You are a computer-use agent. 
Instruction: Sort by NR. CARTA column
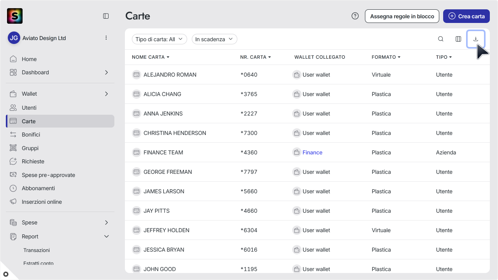pyautogui.click(x=255, y=57)
